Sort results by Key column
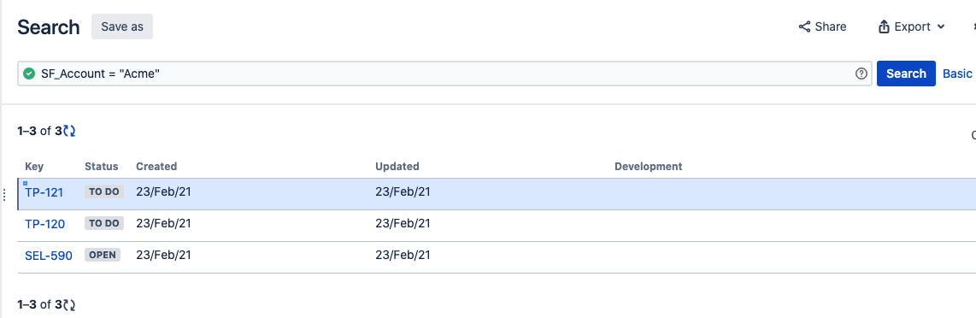 pyautogui.click(x=34, y=166)
